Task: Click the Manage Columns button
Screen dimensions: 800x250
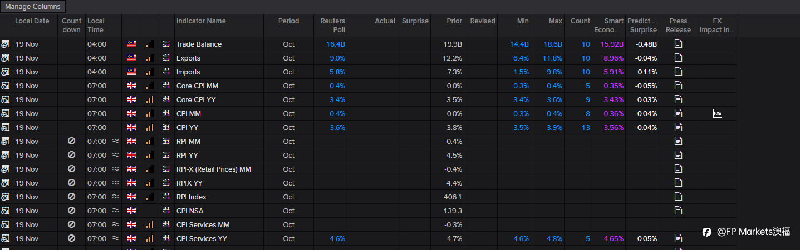Action: coord(33,7)
